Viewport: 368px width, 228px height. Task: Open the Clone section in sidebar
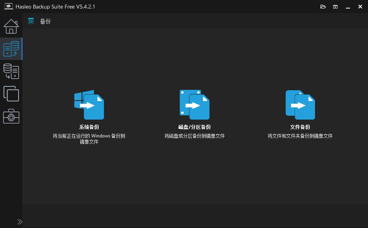(11, 94)
